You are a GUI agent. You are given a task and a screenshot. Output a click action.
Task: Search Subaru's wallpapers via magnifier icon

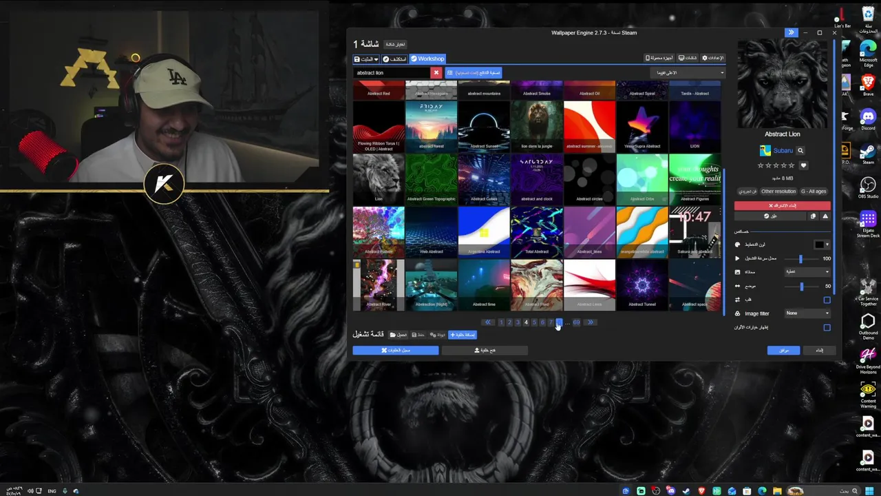tap(800, 150)
